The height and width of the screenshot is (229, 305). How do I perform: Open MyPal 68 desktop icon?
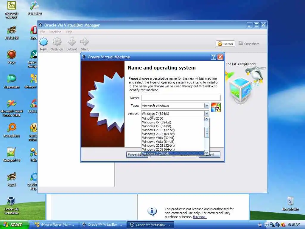pyautogui.click(x=12, y=33)
